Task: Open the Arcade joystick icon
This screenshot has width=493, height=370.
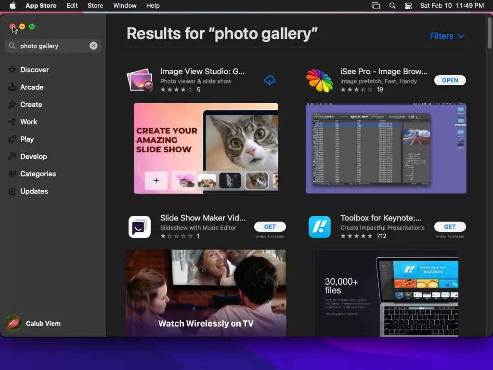Action: coord(12,87)
